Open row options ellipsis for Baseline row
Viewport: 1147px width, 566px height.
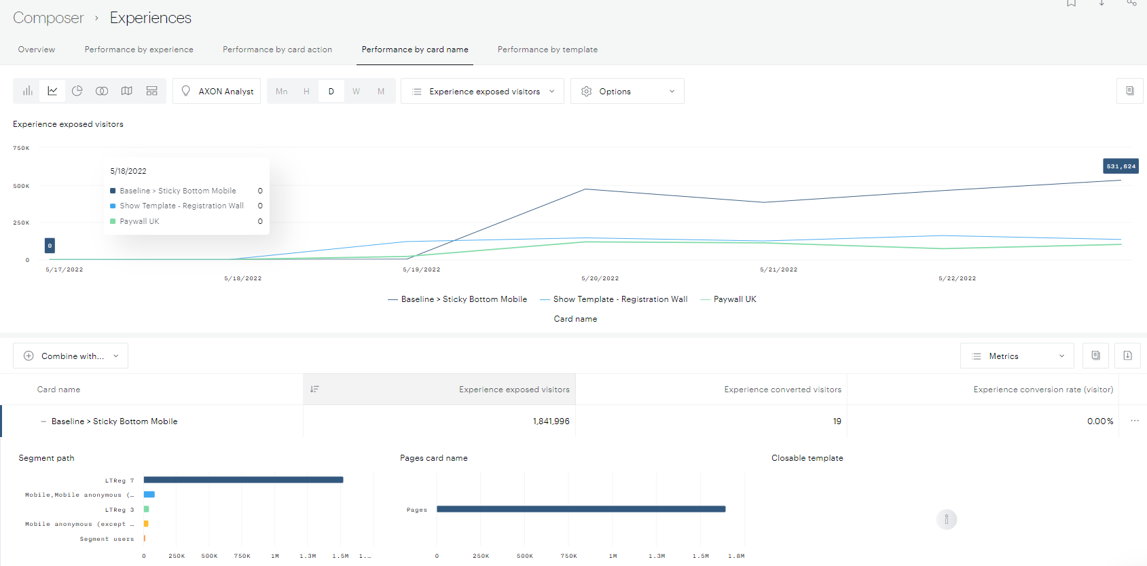click(1135, 421)
